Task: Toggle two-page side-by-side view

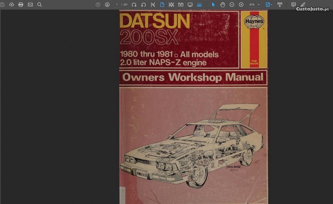Action: click(181, 4)
